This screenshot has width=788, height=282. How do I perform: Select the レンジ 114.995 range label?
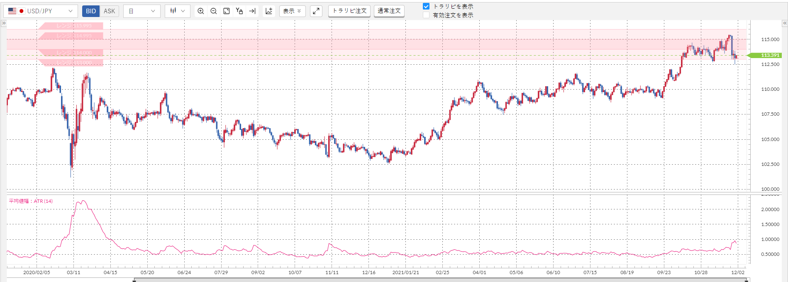(x=71, y=36)
